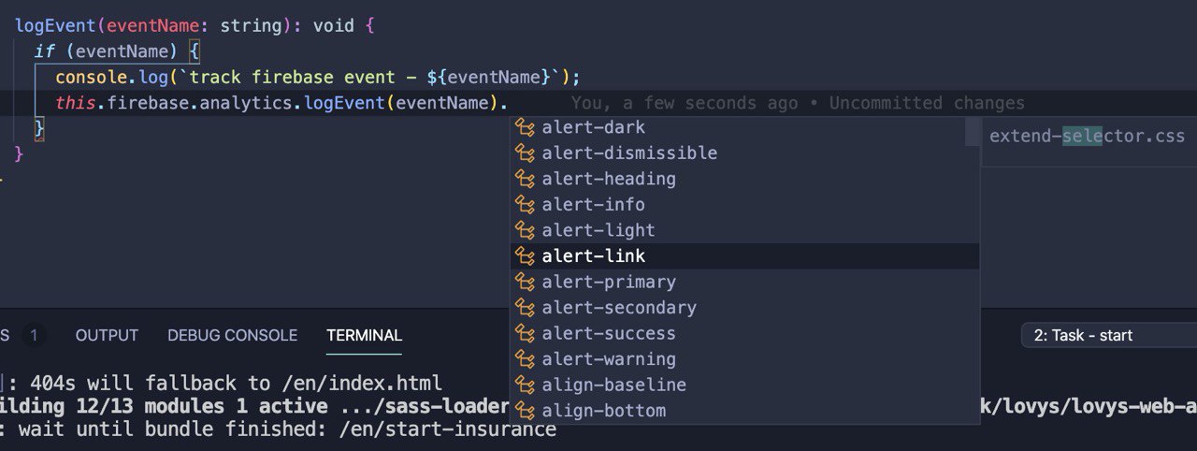Pick the alert-warning suggestion

[744, 359]
